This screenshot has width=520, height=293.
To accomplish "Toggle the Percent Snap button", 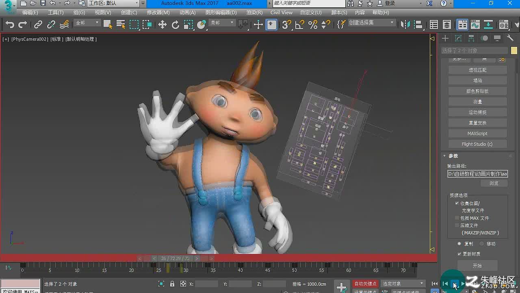I will (x=313, y=25).
